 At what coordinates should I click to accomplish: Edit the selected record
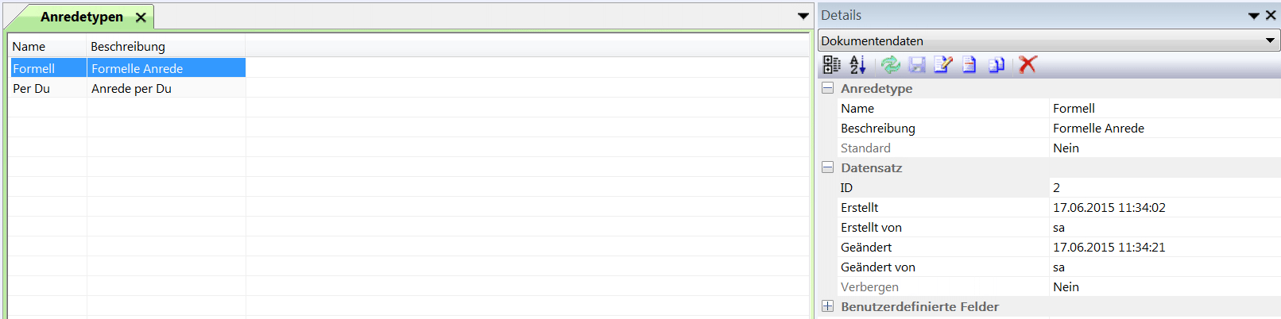pyautogui.click(x=943, y=65)
